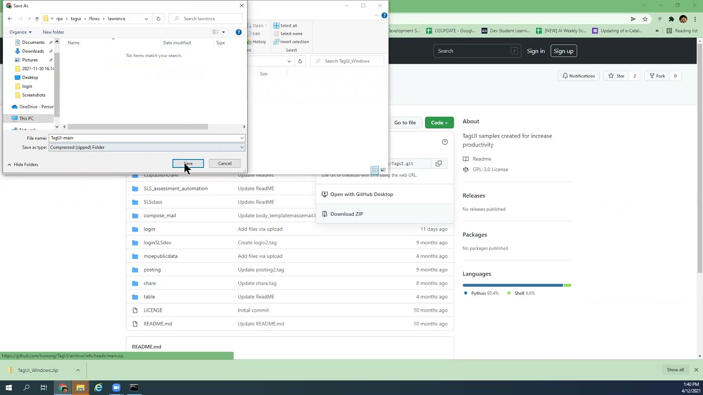
Task: Sort by Name column header
Action: tap(74, 43)
